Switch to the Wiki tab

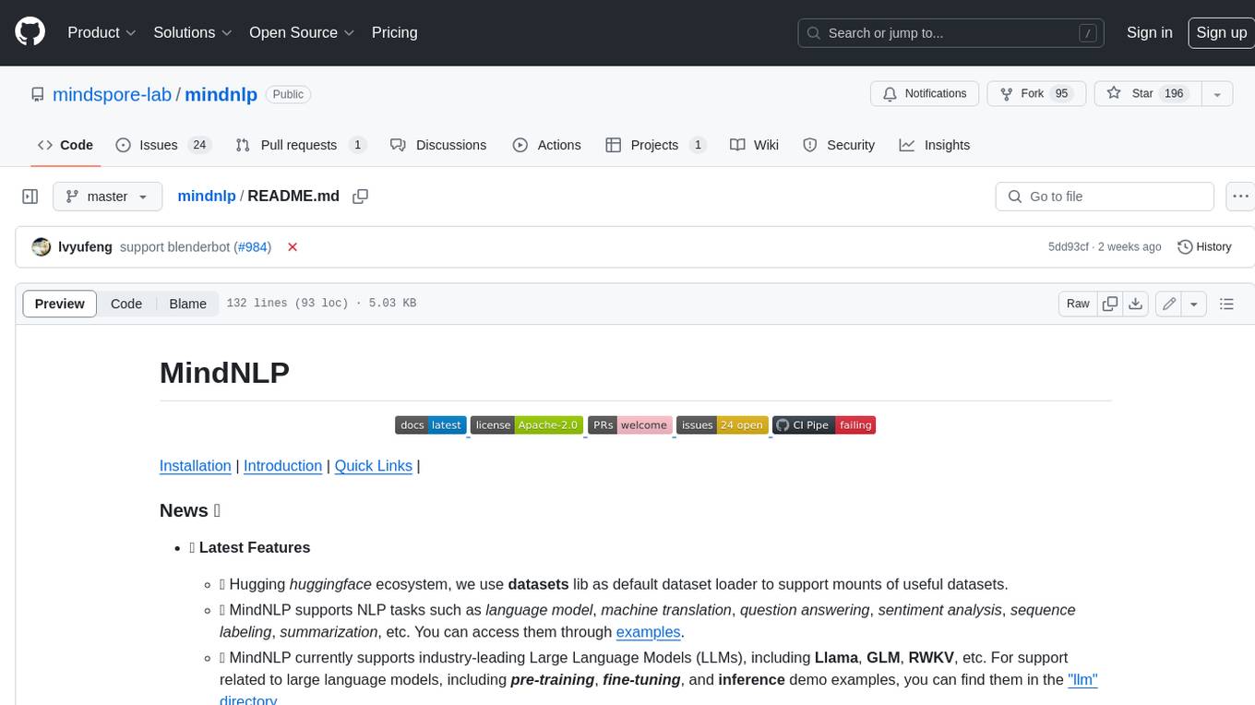pyautogui.click(x=754, y=145)
